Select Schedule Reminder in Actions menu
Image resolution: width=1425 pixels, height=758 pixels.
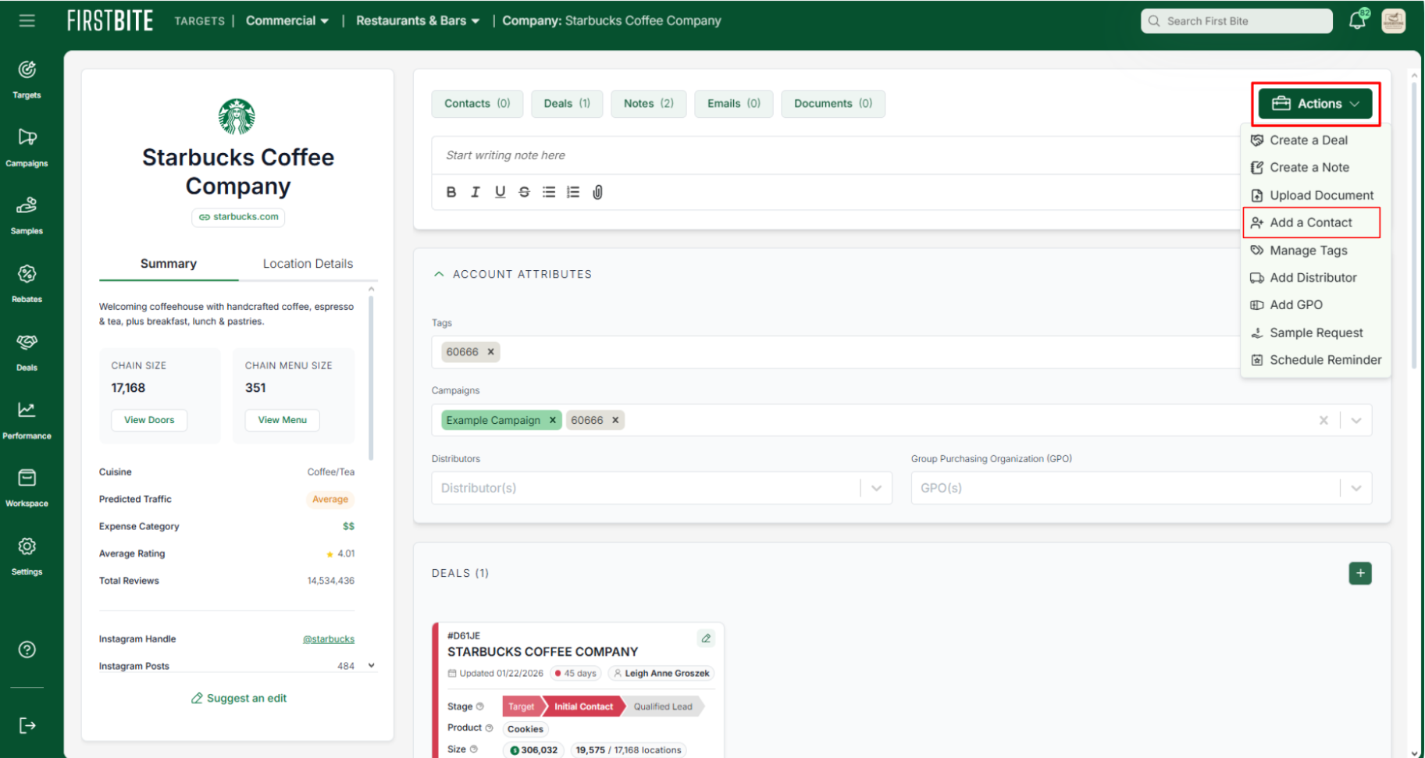[1315, 360]
